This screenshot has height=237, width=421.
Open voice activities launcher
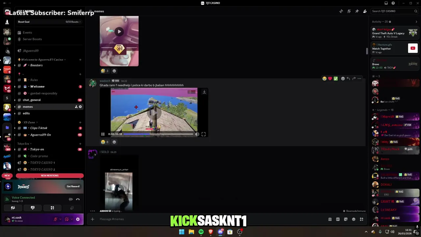[52, 208]
